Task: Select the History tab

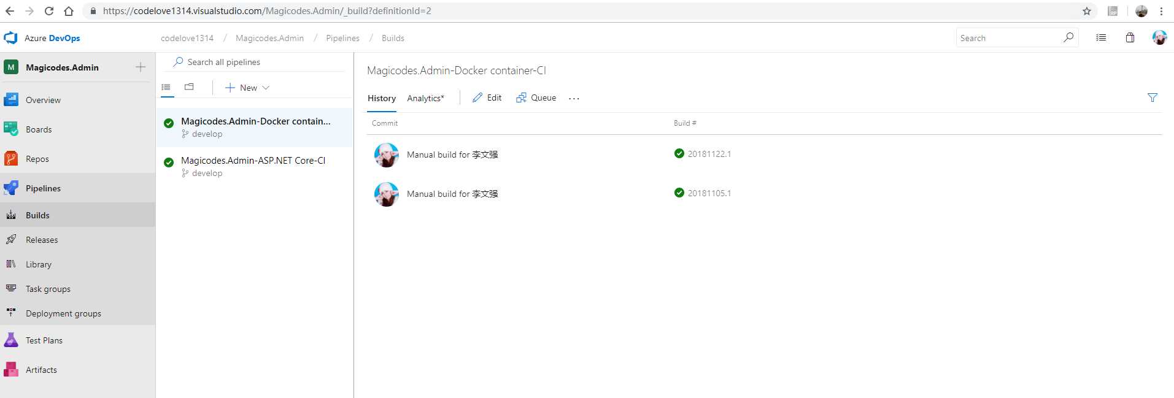Action: coord(382,98)
